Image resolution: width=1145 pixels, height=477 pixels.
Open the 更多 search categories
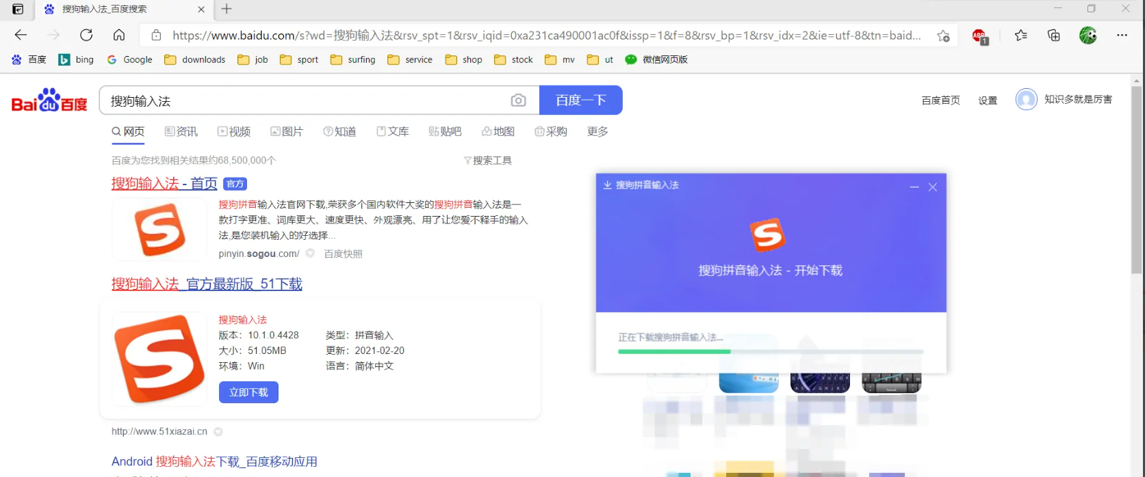click(597, 131)
